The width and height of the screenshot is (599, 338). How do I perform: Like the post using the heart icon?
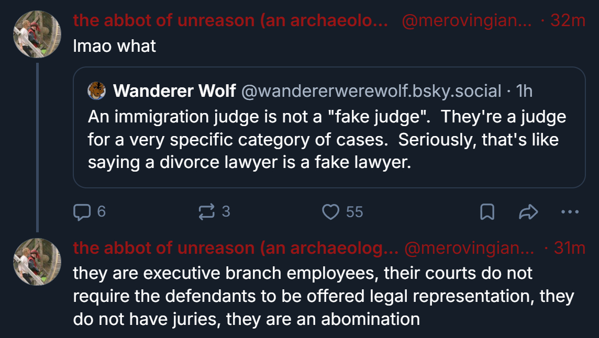pos(330,211)
